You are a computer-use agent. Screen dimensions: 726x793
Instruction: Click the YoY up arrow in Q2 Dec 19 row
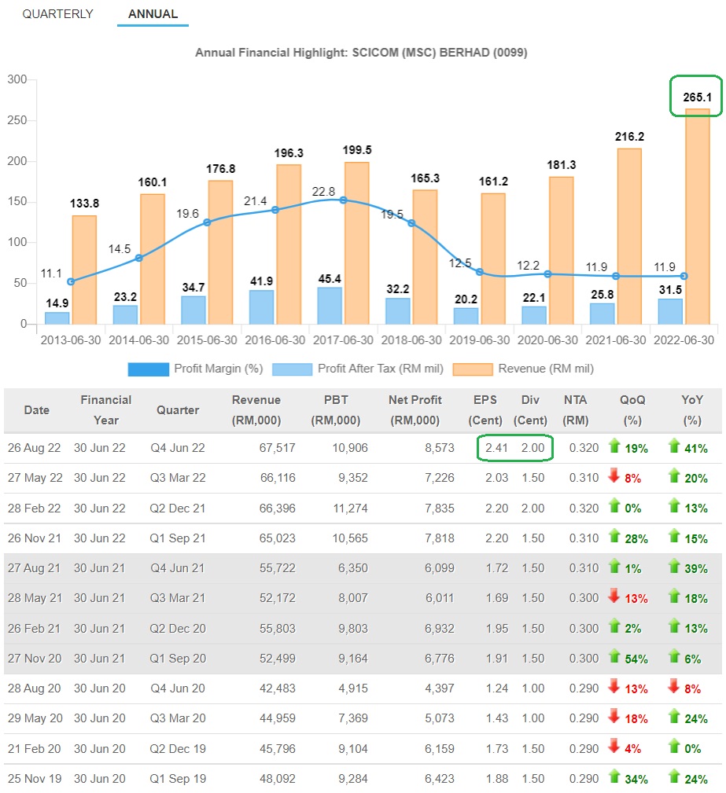(x=674, y=746)
